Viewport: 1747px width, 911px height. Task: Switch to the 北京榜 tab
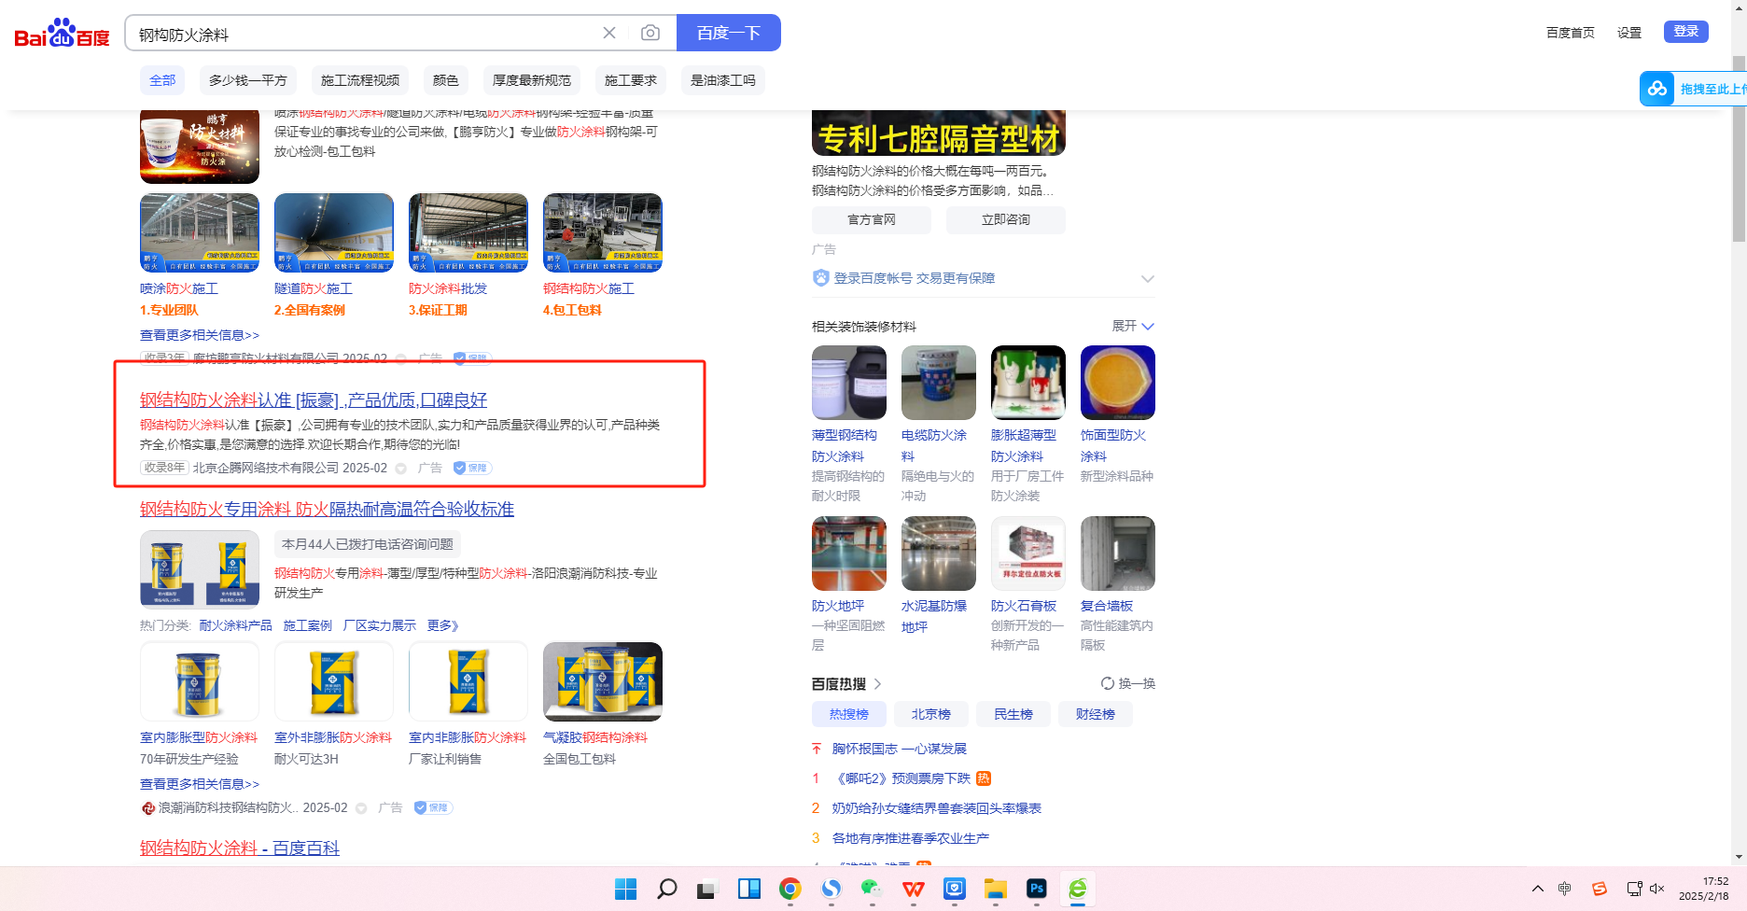(931, 714)
